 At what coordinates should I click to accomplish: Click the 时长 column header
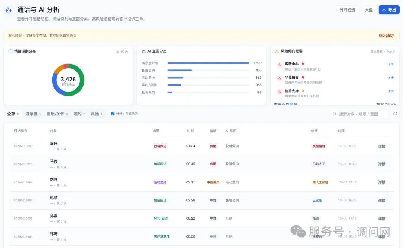point(190,131)
